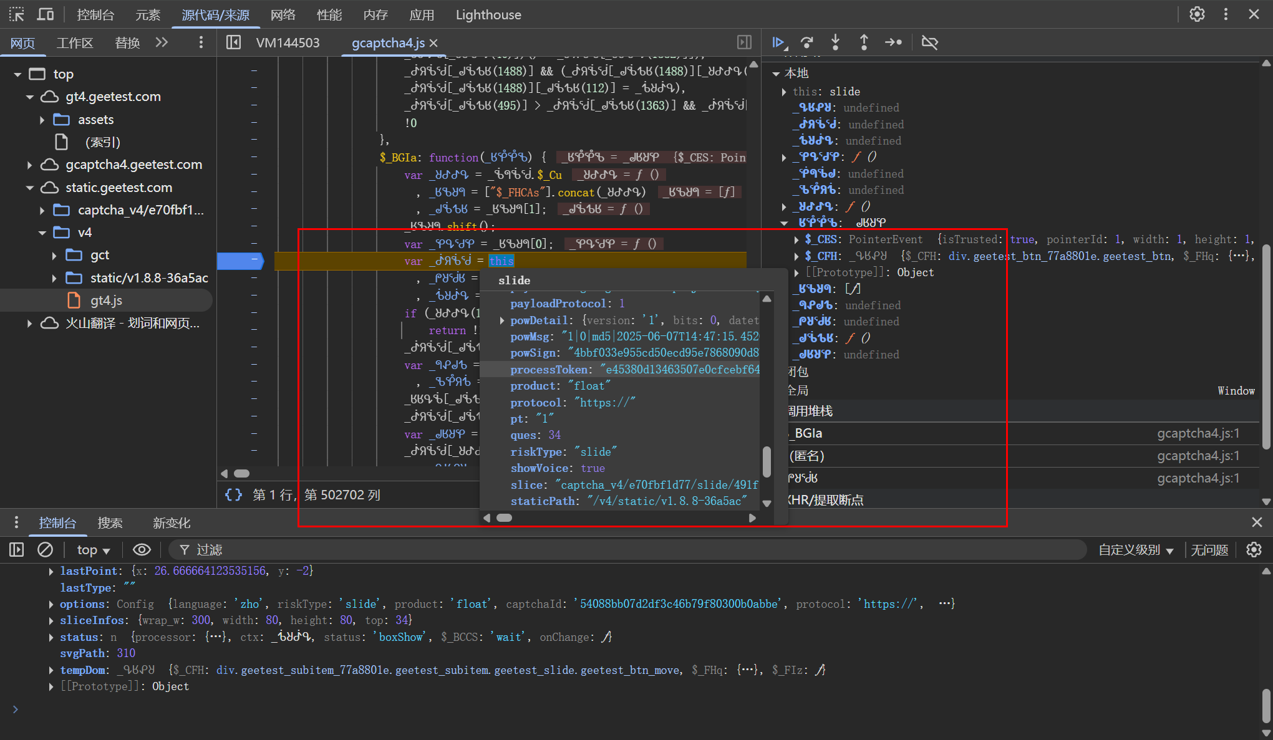1273x740 pixels.
Task: Open the 替换 overrides tab
Action: tap(127, 43)
